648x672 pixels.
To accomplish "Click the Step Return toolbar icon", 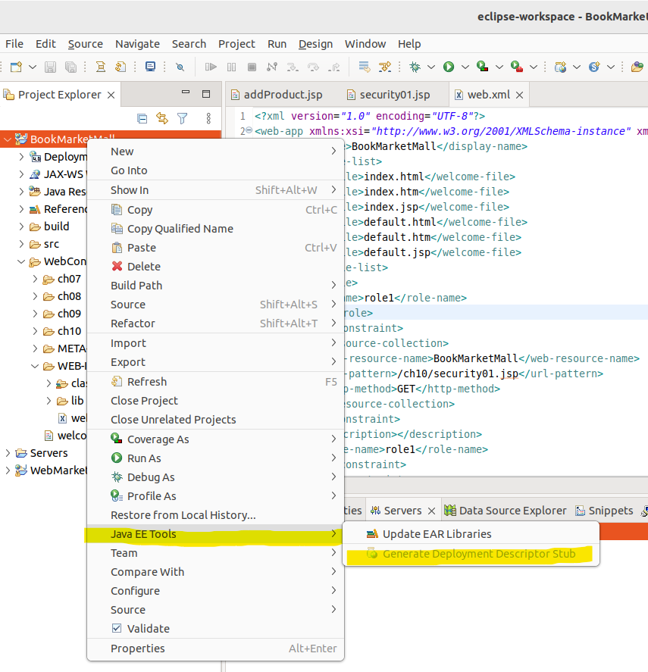I will pyautogui.click(x=334, y=67).
